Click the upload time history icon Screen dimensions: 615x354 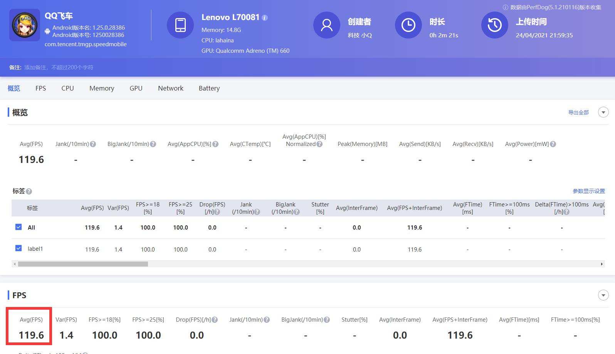495,25
